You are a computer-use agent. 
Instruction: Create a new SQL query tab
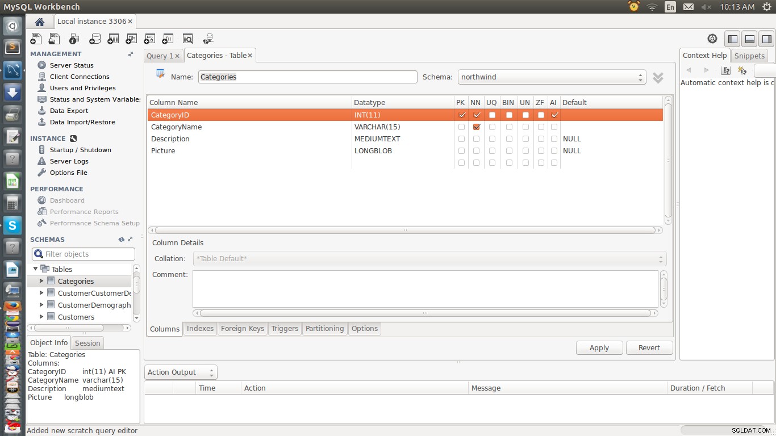(36, 39)
